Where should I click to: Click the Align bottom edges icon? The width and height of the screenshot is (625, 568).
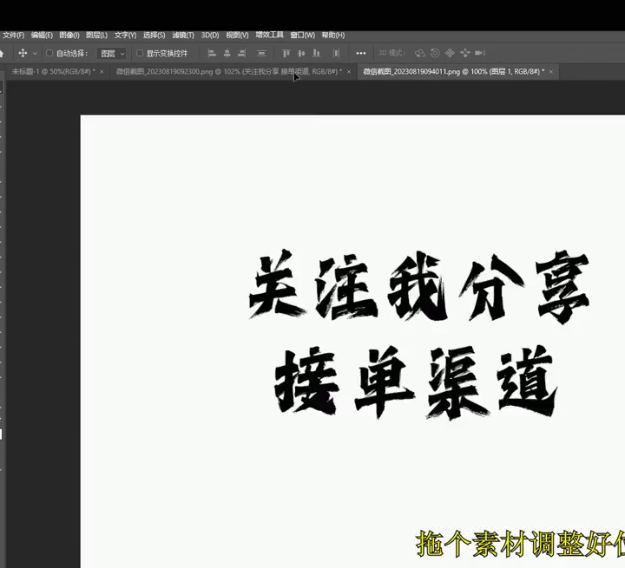(317, 53)
